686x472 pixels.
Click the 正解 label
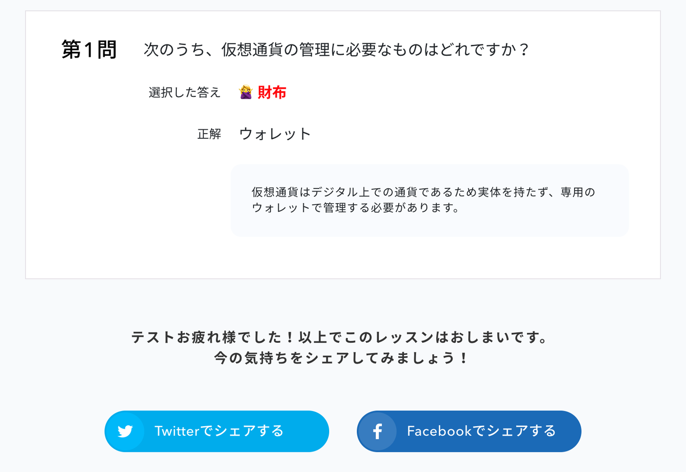pos(209,134)
